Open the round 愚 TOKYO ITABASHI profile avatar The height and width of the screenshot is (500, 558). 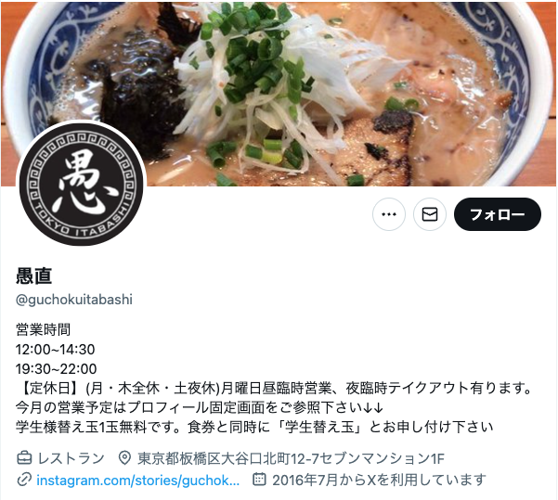(x=81, y=185)
